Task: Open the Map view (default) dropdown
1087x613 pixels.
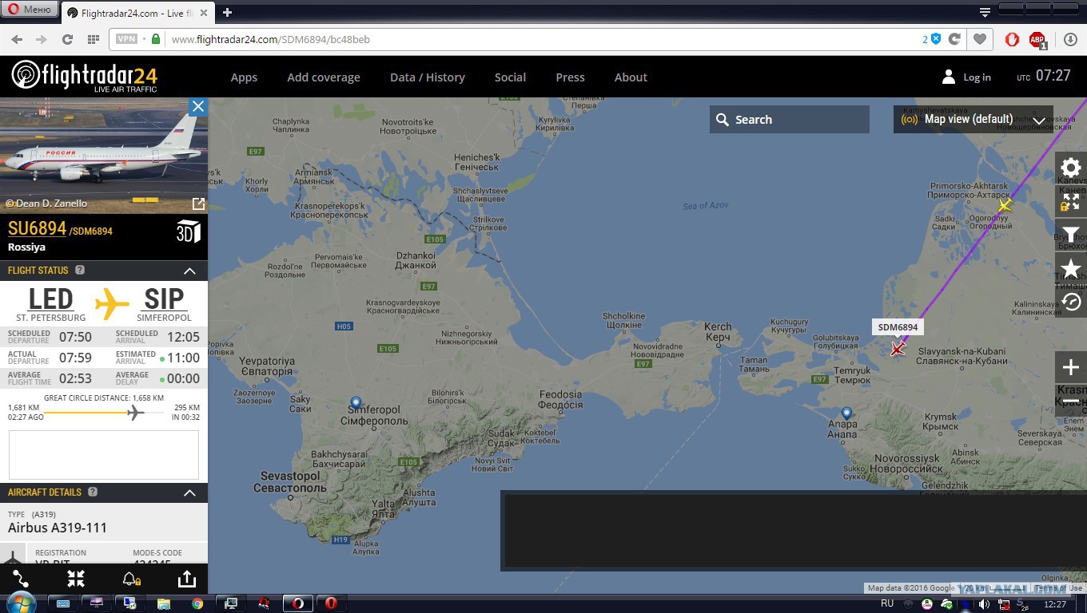Action: tap(974, 120)
